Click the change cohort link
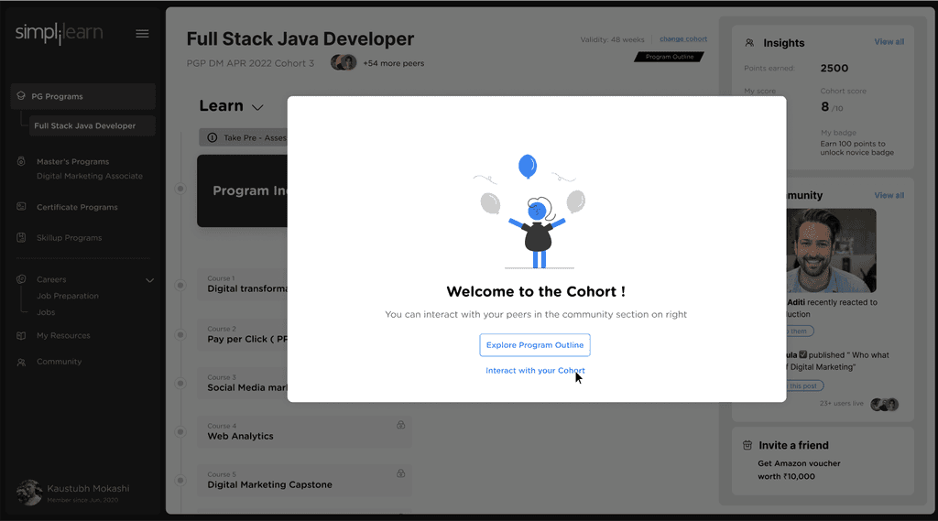This screenshot has height=521, width=938. click(x=683, y=38)
